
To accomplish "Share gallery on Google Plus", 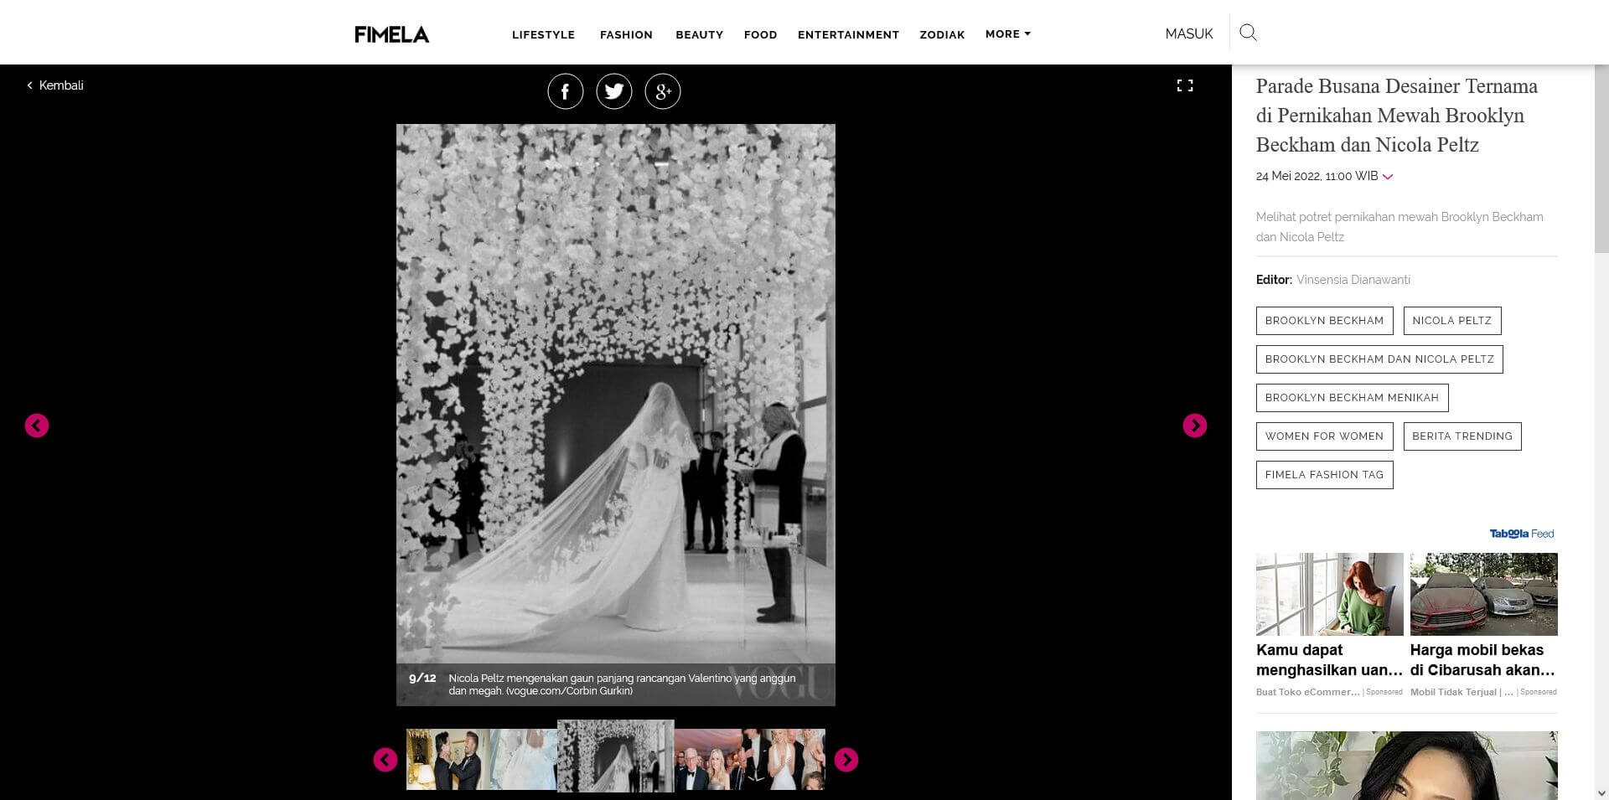I will coord(663,91).
